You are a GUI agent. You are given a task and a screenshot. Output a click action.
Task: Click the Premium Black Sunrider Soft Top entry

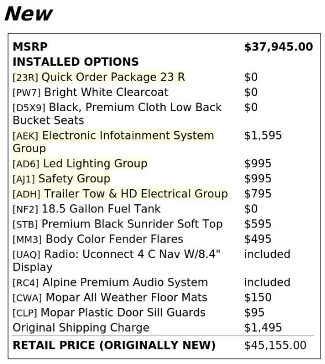118,225
